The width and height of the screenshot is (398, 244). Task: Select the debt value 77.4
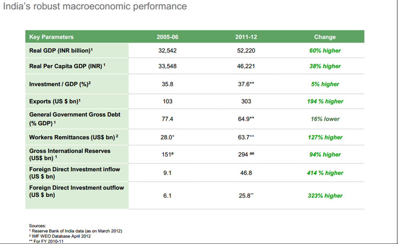(x=167, y=119)
